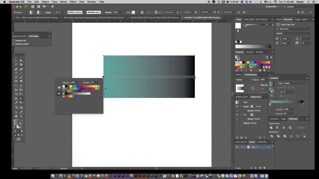Select the Artboard tool
319x179 pixels.
point(16,112)
